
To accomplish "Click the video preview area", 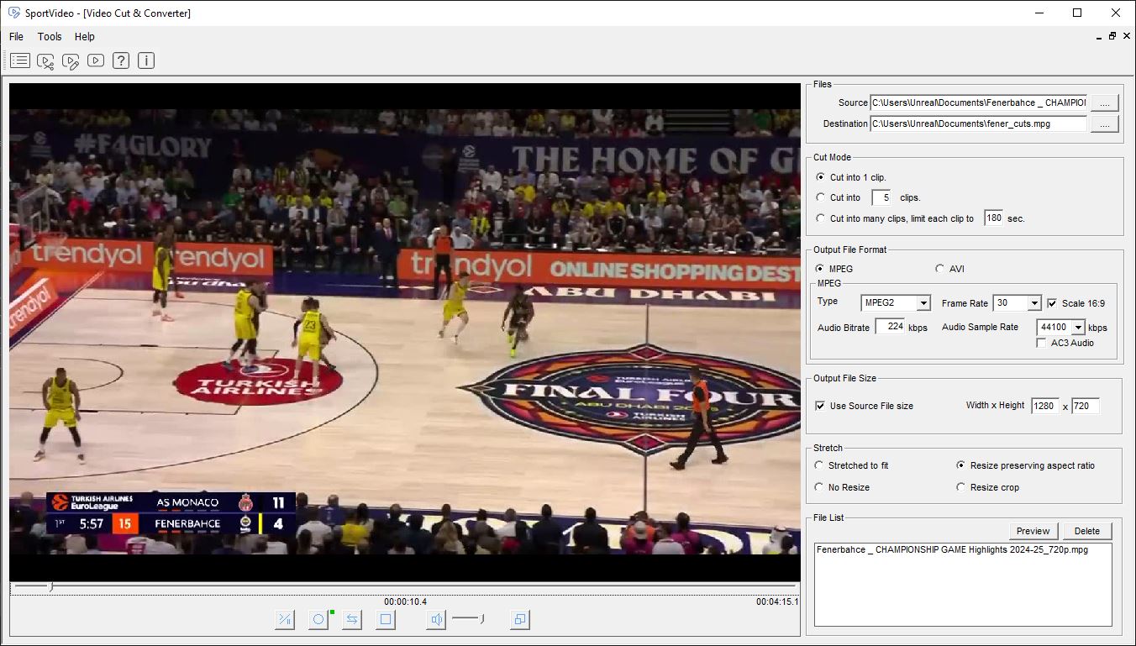I will (x=404, y=331).
